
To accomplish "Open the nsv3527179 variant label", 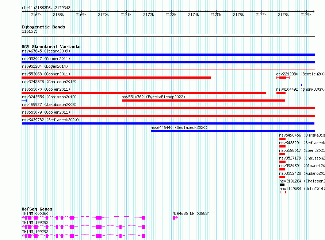I will pyautogui.click(x=302, y=158).
